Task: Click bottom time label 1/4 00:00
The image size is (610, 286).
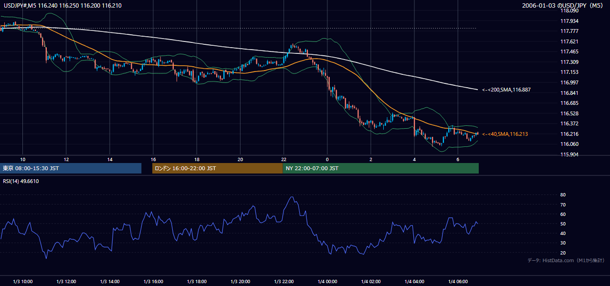Action: [x=327, y=282]
